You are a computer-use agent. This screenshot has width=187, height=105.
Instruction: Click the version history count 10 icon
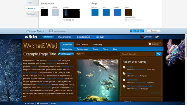pyautogui.click(x=51, y=31)
